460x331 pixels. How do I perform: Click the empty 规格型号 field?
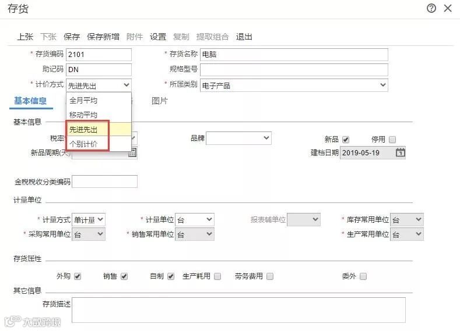pos(294,70)
